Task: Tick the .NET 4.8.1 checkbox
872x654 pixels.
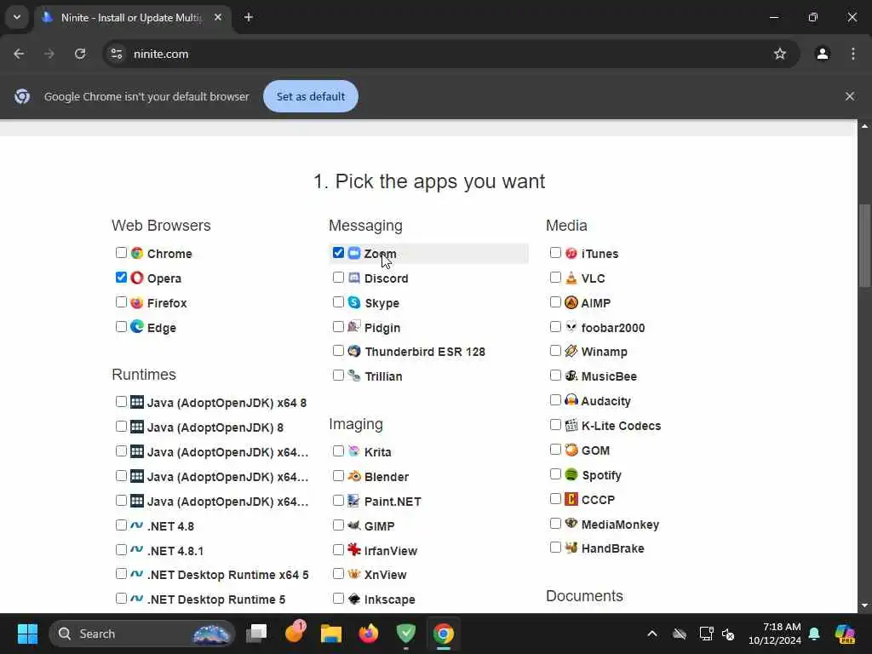Action: tap(121, 549)
